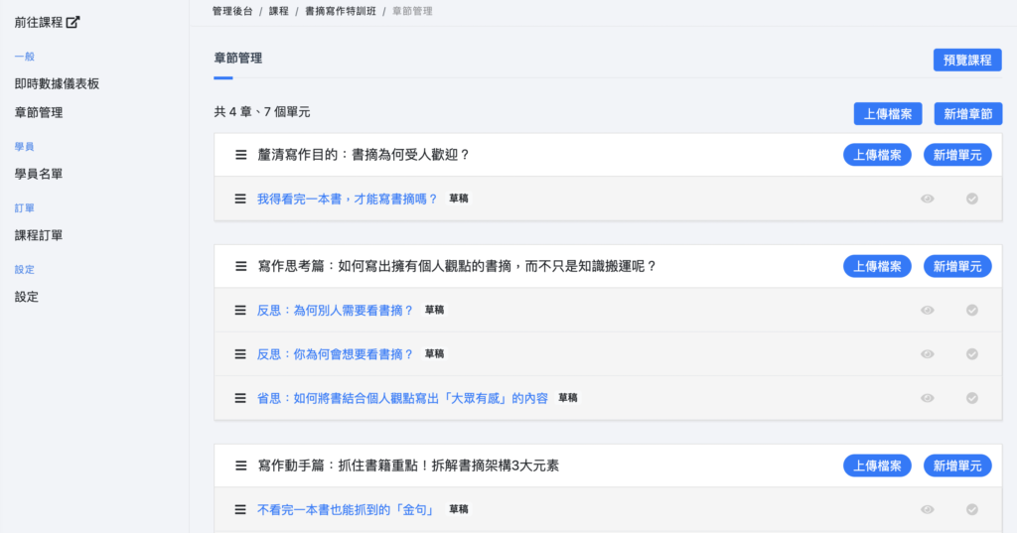Click drag handle for unit 我得看完一本書

click(x=240, y=199)
